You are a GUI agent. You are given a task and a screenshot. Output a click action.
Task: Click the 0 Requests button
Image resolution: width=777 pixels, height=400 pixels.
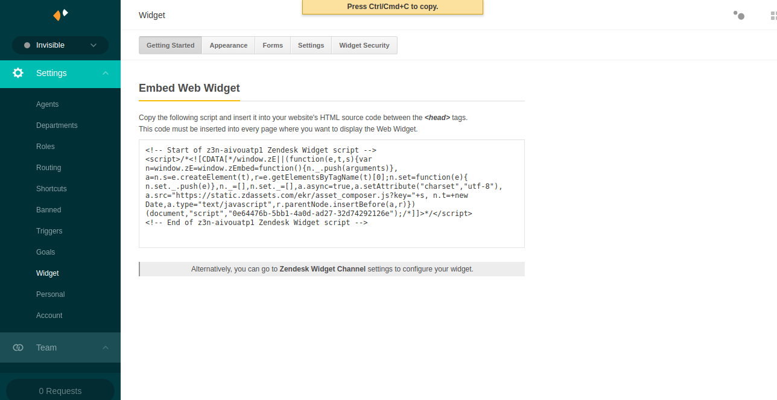point(60,390)
